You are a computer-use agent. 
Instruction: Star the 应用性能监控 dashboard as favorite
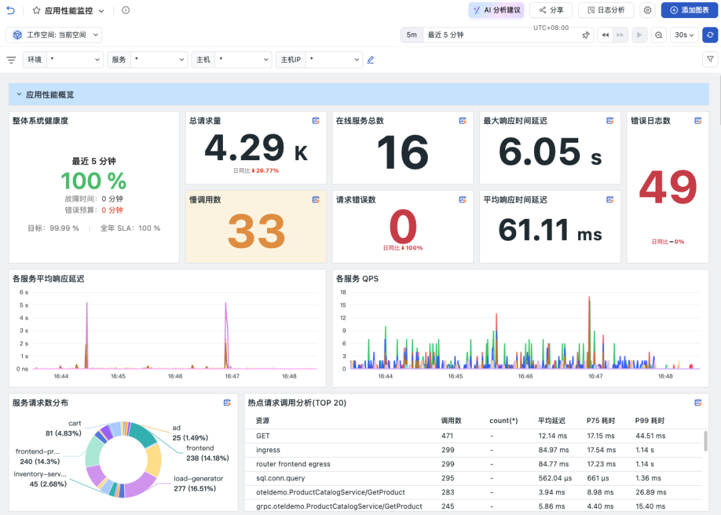click(36, 10)
